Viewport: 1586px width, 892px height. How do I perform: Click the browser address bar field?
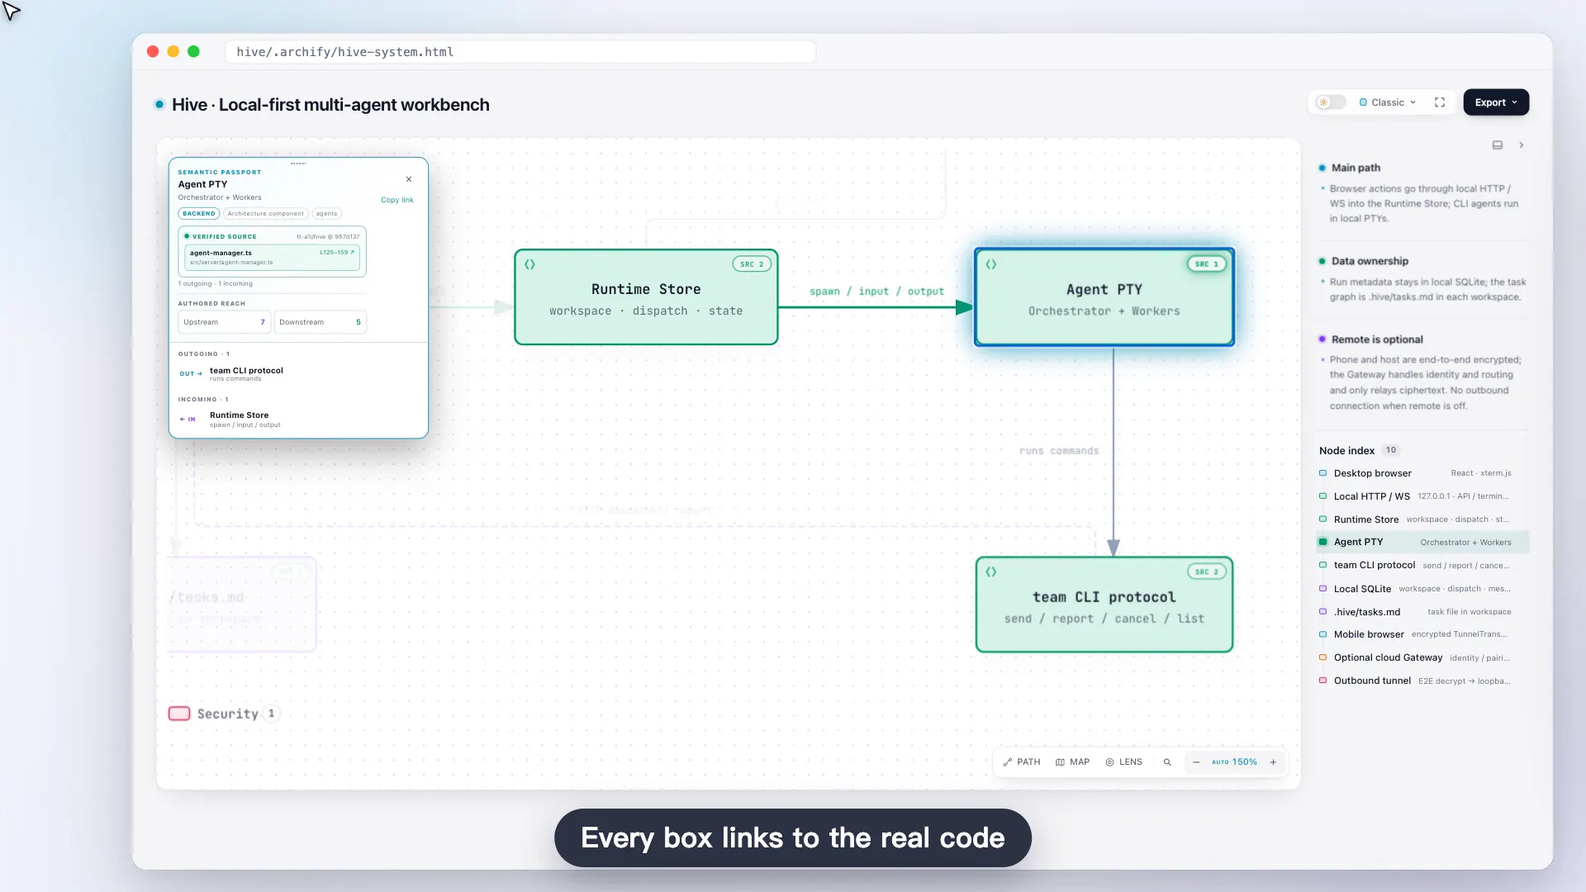coord(520,52)
